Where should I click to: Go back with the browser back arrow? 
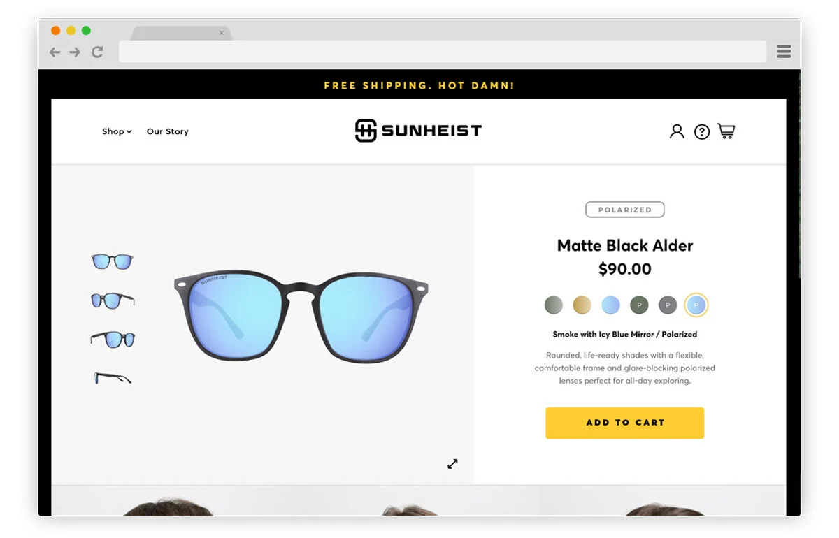pyautogui.click(x=55, y=52)
